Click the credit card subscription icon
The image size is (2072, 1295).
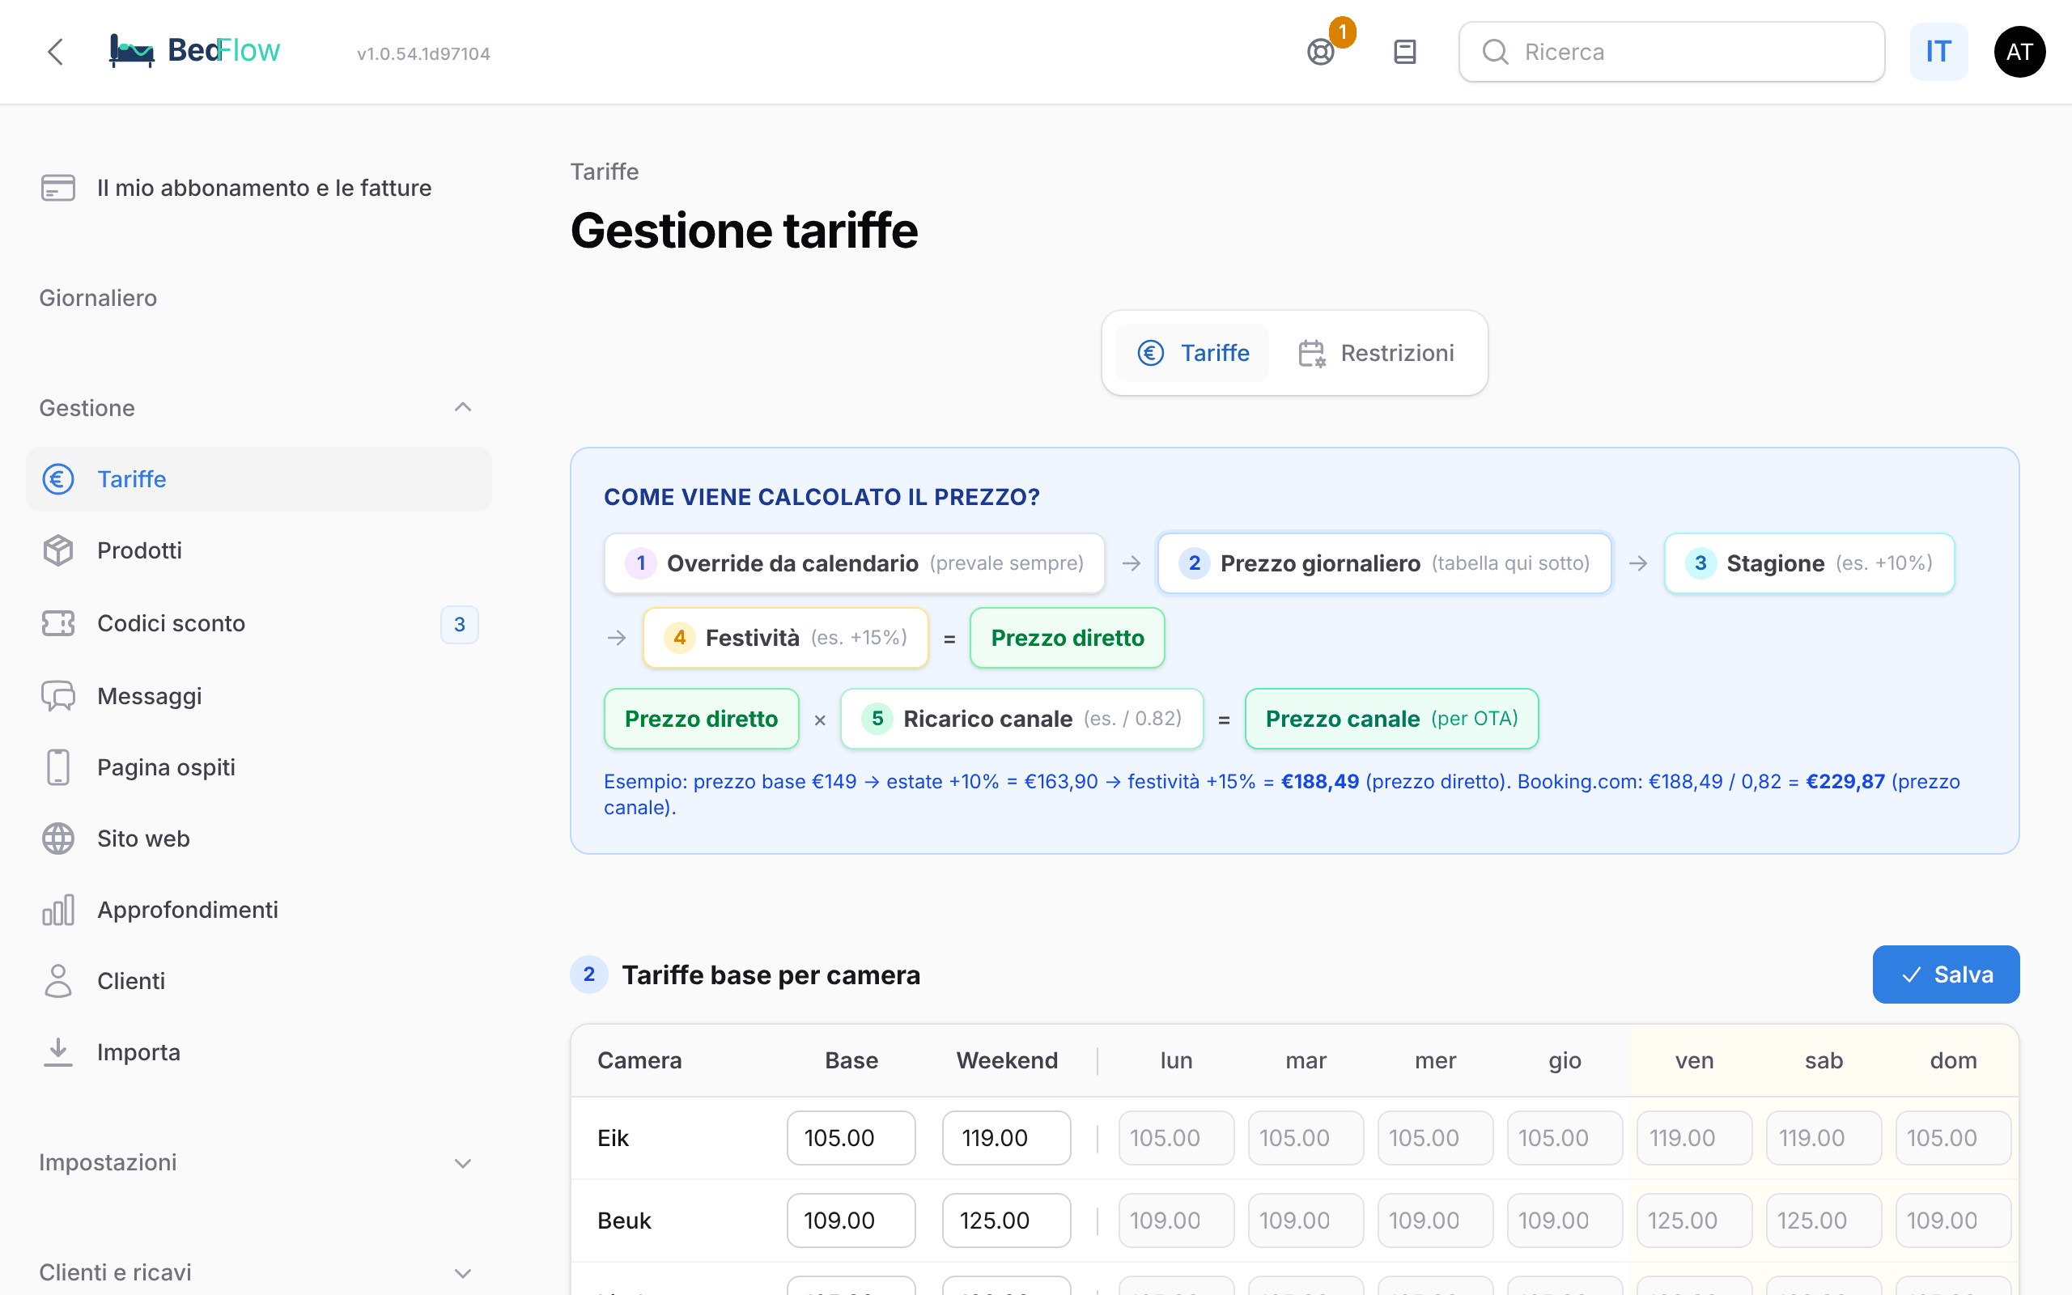coord(58,188)
